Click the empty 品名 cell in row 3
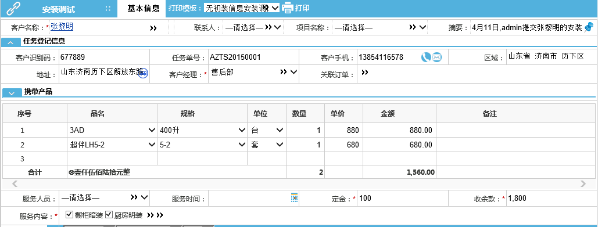This screenshot has height=227, width=598. point(112,158)
